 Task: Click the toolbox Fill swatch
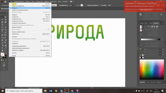click(3, 55)
